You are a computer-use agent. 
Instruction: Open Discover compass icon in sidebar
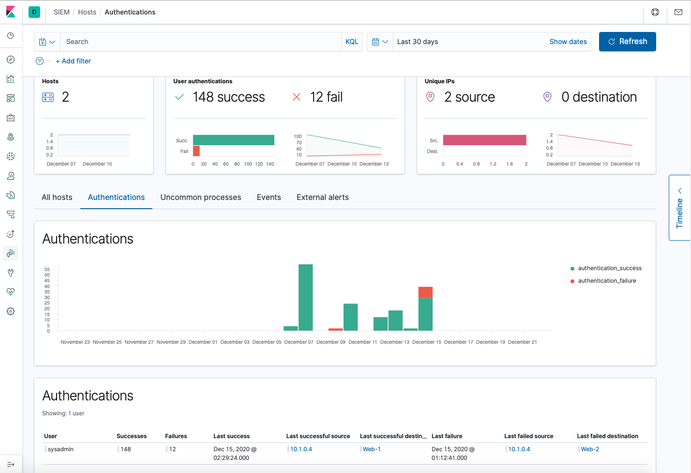coord(11,60)
